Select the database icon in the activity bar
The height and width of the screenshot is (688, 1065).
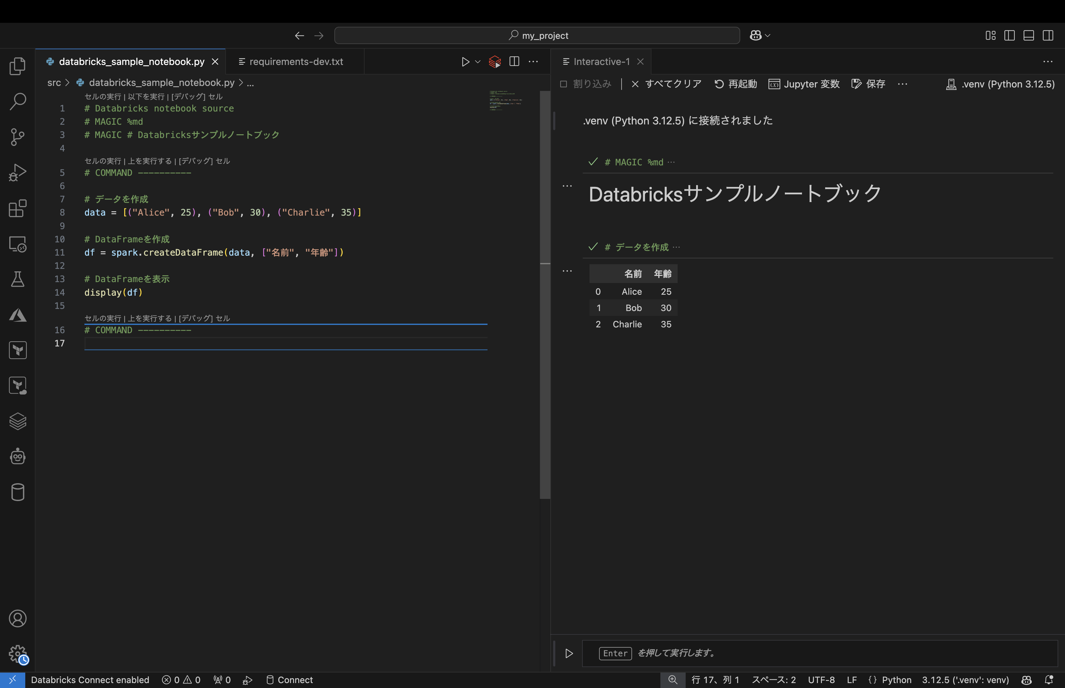18,492
